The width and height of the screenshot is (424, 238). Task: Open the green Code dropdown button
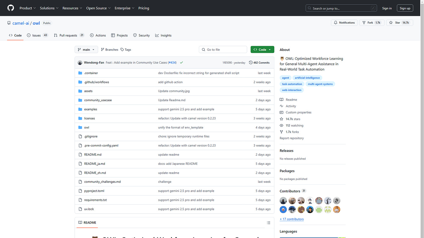[x=262, y=50]
